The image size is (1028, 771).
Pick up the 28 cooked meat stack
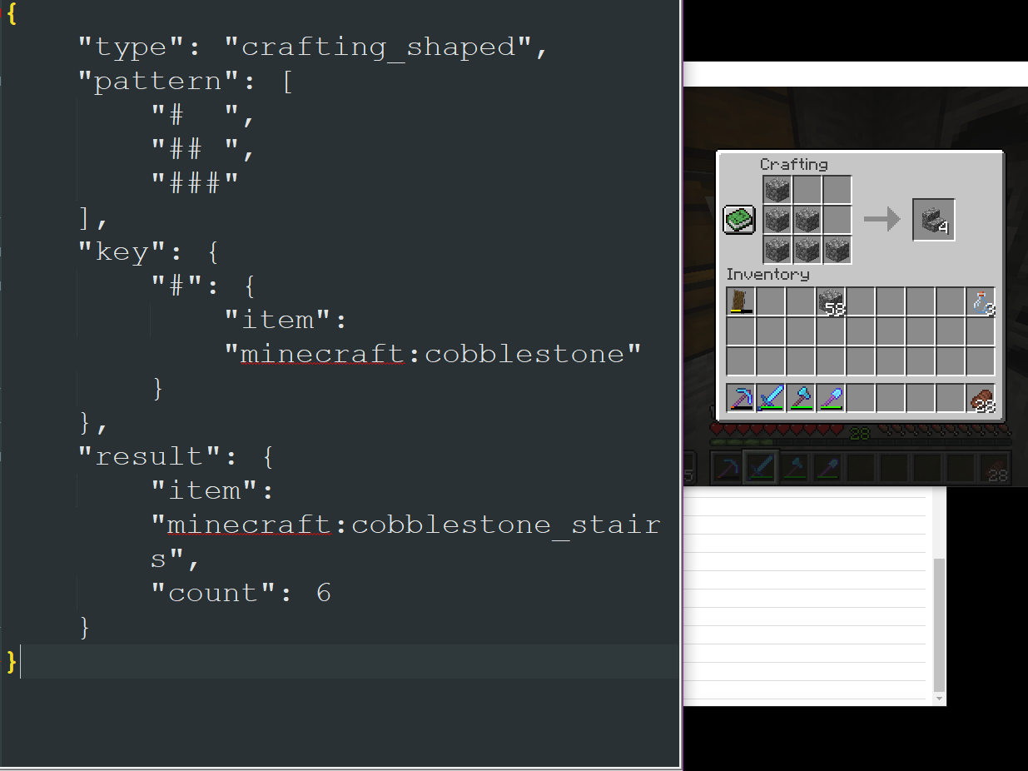pos(981,398)
